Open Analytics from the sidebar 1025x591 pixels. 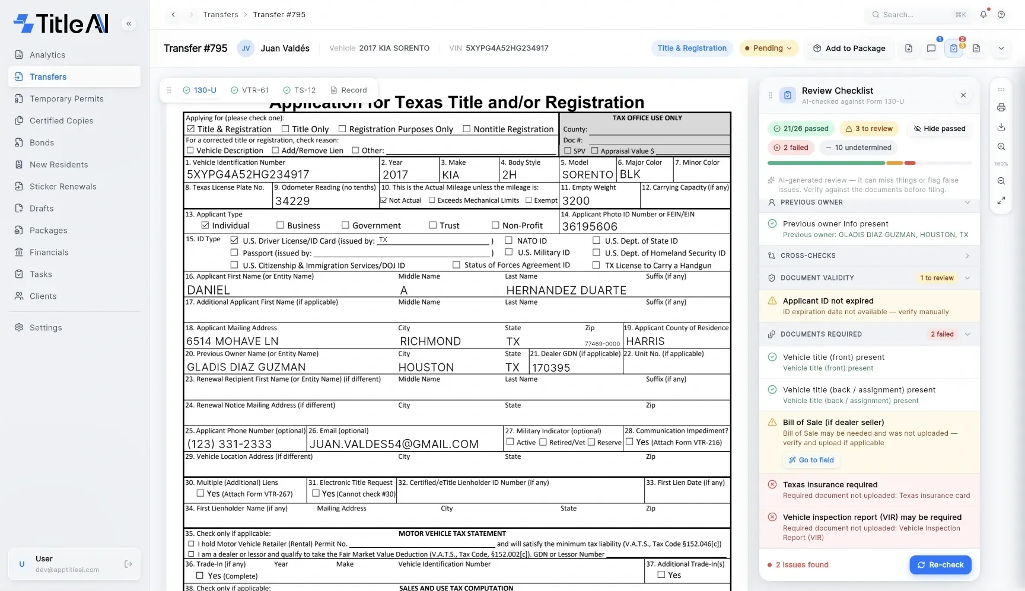click(x=75, y=55)
